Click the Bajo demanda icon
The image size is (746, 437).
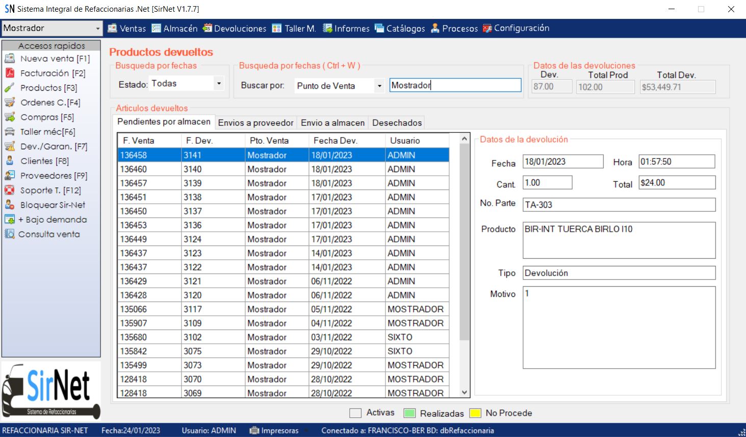coord(10,220)
